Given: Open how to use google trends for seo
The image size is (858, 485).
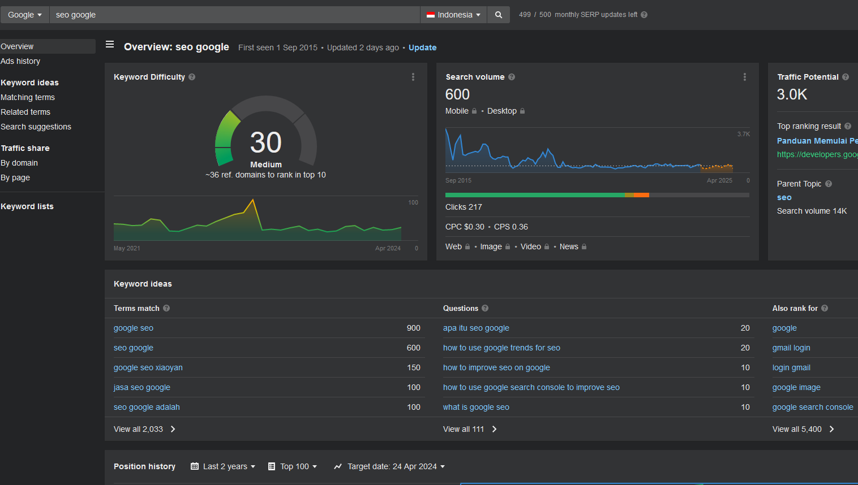Looking at the screenshot, I should coord(501,348).
